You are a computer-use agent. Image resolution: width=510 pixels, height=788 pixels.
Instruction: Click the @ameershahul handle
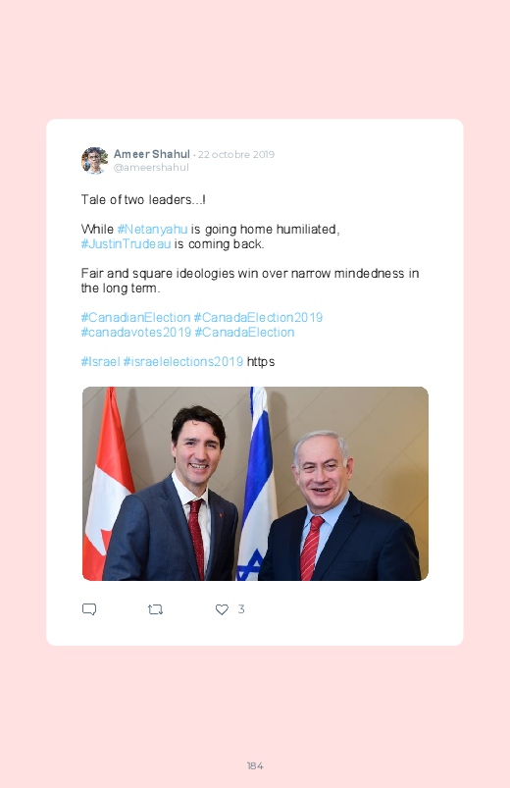151,168
